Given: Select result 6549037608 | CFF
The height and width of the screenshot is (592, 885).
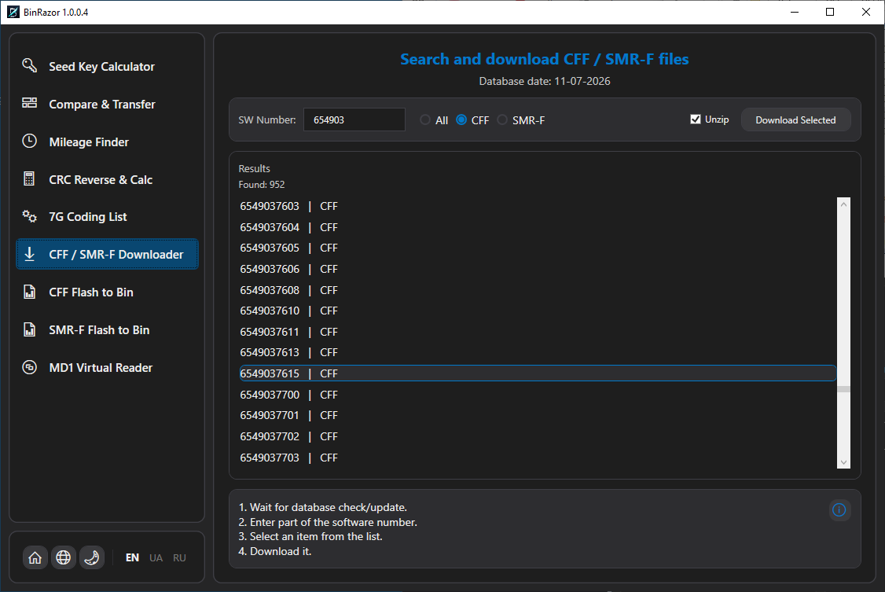Looking at the screenshot, I should [538, 290].
